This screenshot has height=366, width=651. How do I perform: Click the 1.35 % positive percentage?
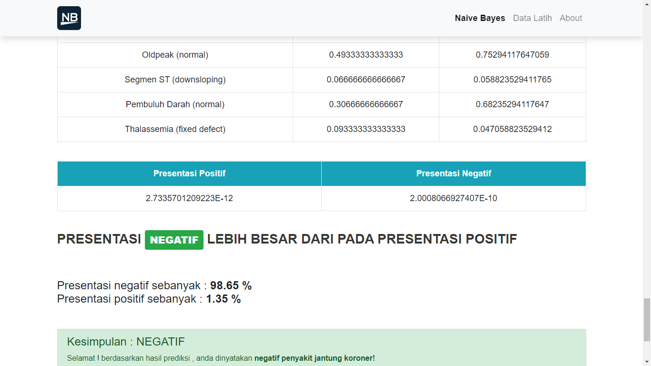coord(223,299)
